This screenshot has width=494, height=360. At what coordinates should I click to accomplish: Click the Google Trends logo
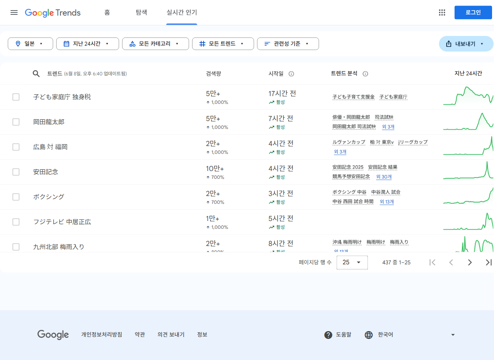53,12
